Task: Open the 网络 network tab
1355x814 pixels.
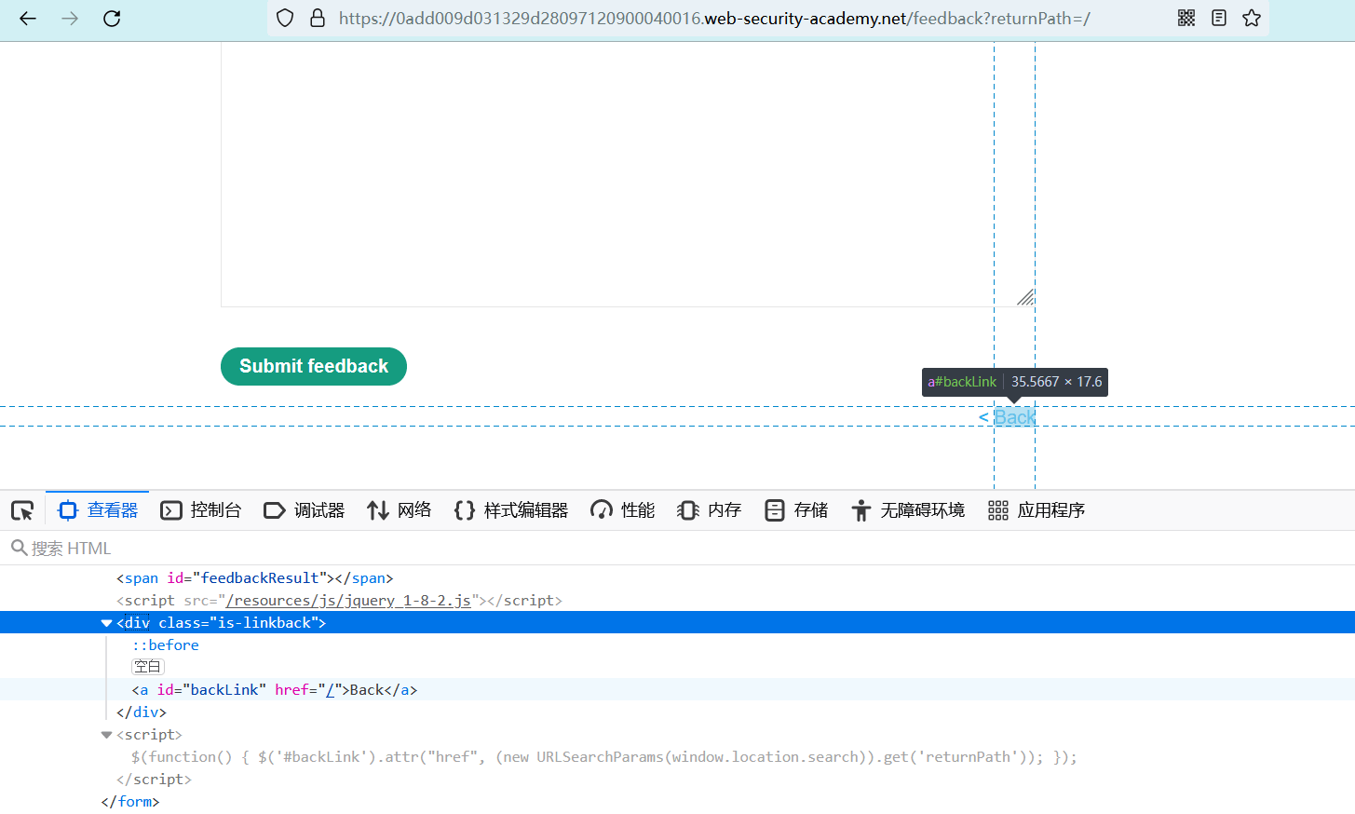Action: pyautogui.click(x=400, y=510)
